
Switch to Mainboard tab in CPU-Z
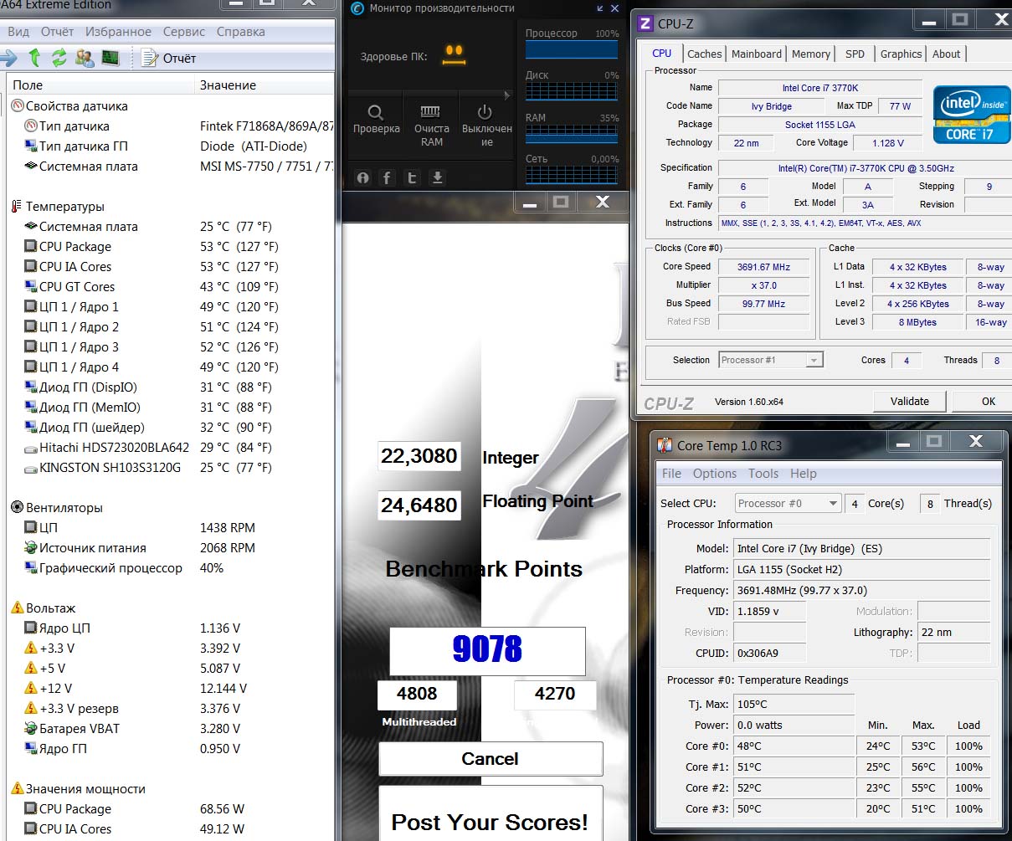pyautogui.click(x=756, y=54)
